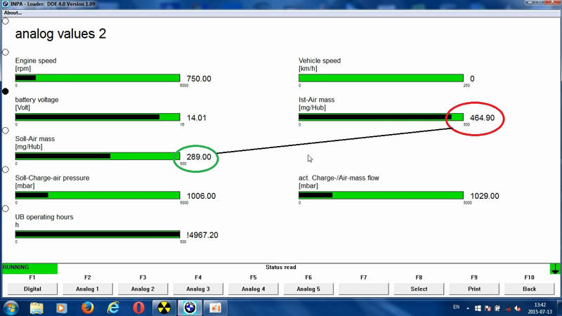This screenshot has width=562, height=316.
Task: Select the radio button beside battery voltage
Action: [x=6, y=91]
